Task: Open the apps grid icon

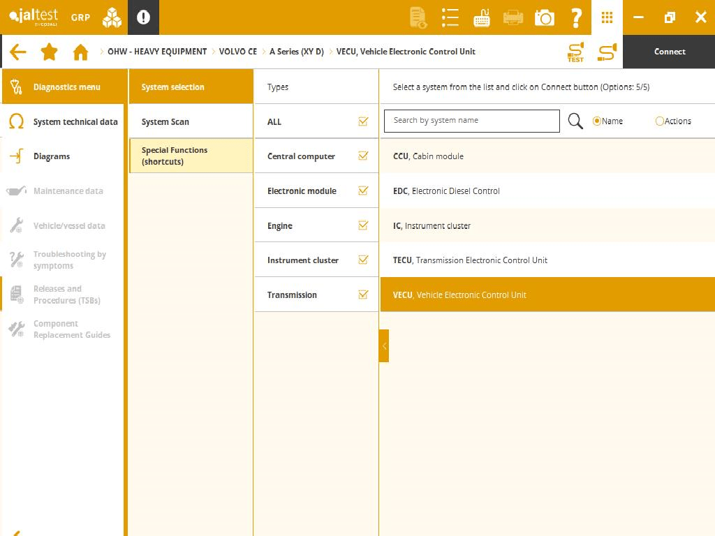Action: tap(607, 17)
